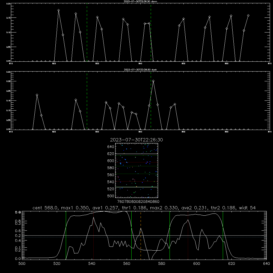
Task: Click y-axis label '500' of scatter image
Action: tap(111, 196)
